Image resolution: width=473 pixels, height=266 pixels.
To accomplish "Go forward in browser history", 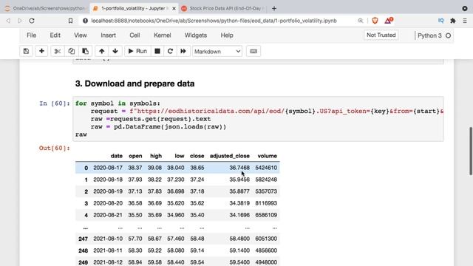I will tap(20, 21).
